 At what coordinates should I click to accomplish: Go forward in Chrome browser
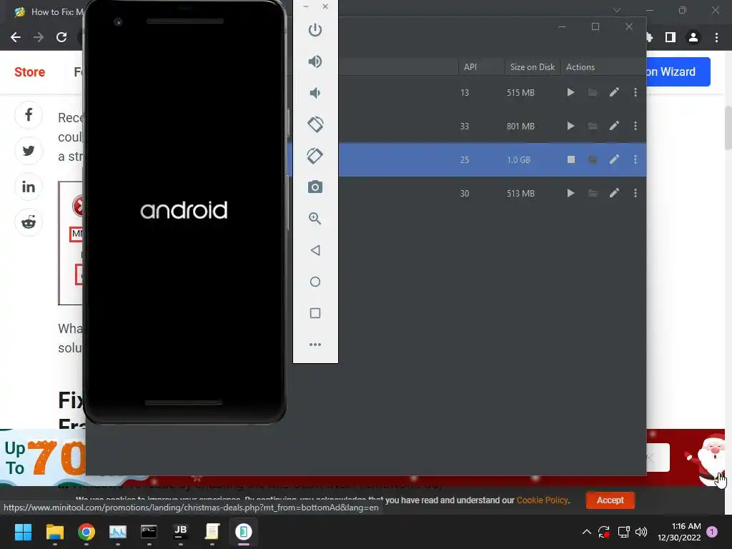(39, 37)
